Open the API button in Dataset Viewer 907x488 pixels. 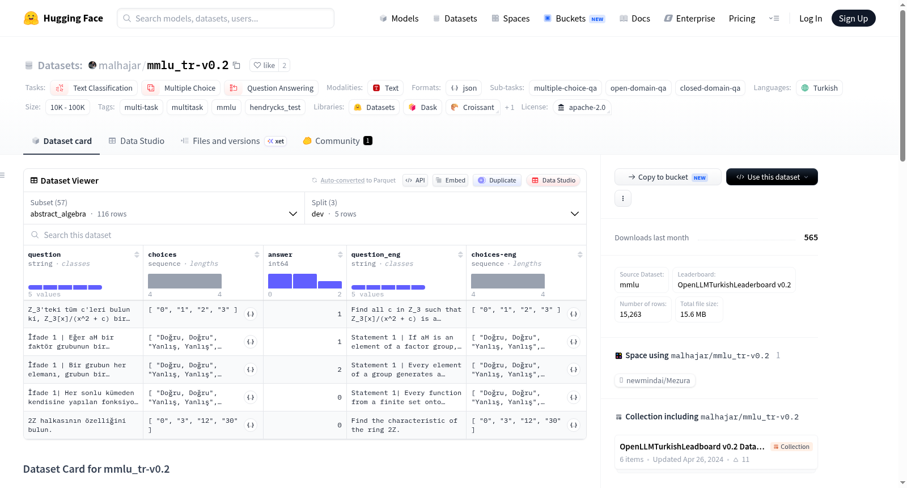(415, 180)
